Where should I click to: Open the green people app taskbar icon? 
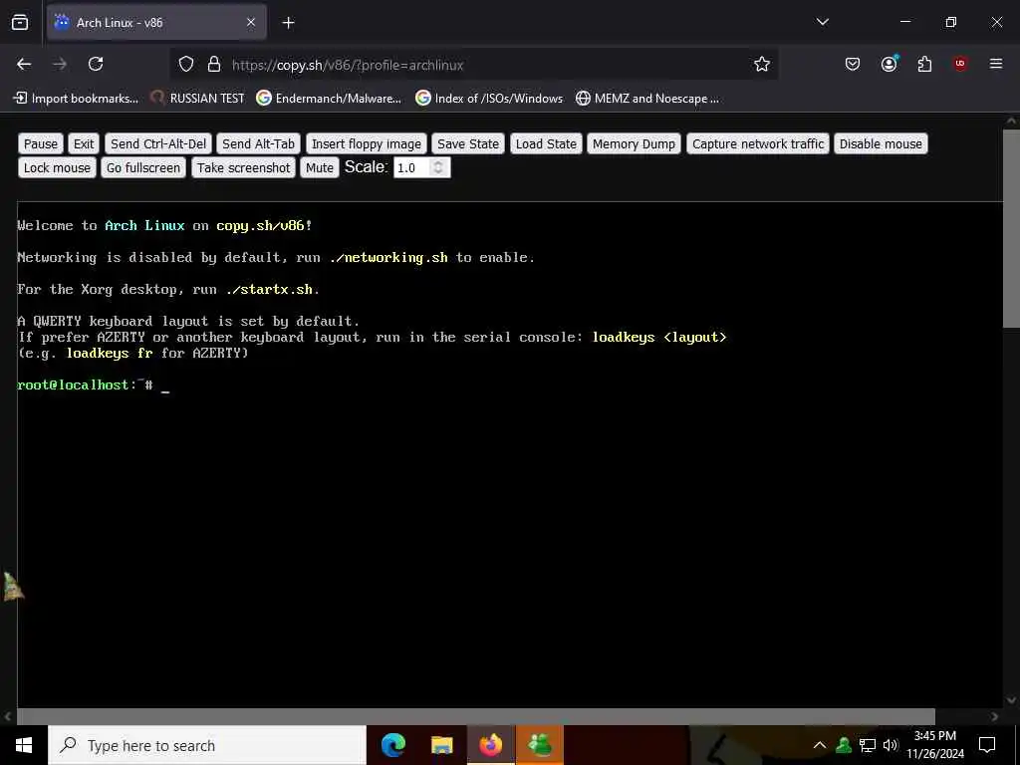[539, 745]
